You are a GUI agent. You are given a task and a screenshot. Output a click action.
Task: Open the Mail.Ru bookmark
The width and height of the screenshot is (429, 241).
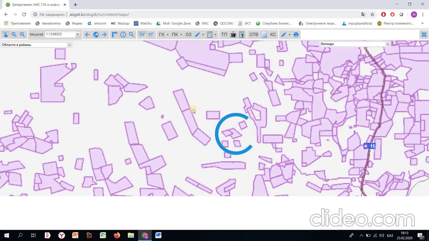pyautogui.click(x=142, y=23)
